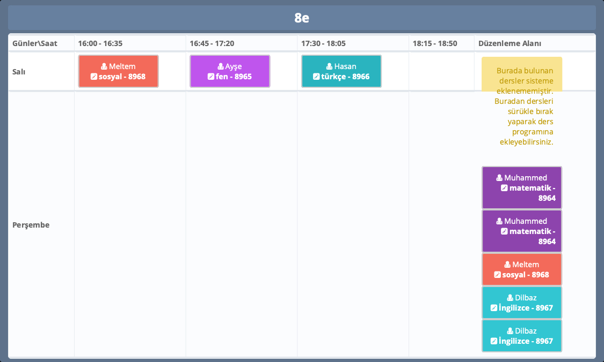Click the 8e class title bar
Viewport: 604px width, 362px height.
pyautogui.click(x=302, y=18)
